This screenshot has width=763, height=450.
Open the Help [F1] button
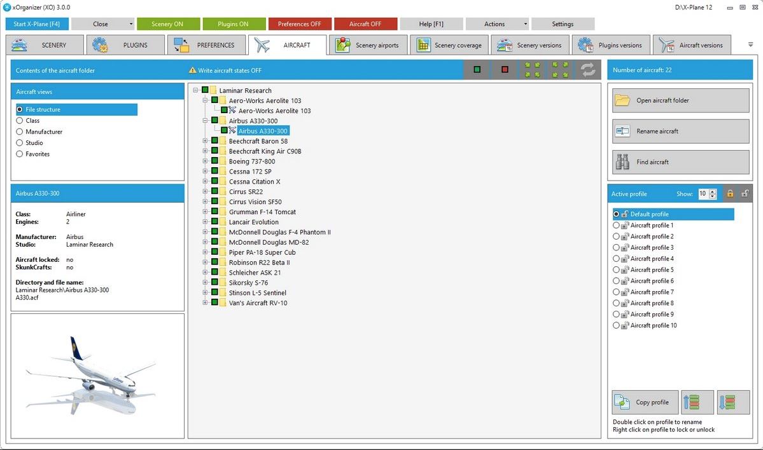click(x=431, y=24)
